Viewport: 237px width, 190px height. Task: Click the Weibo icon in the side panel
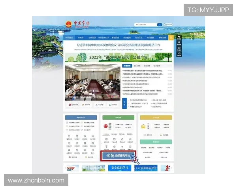(179, 43)
